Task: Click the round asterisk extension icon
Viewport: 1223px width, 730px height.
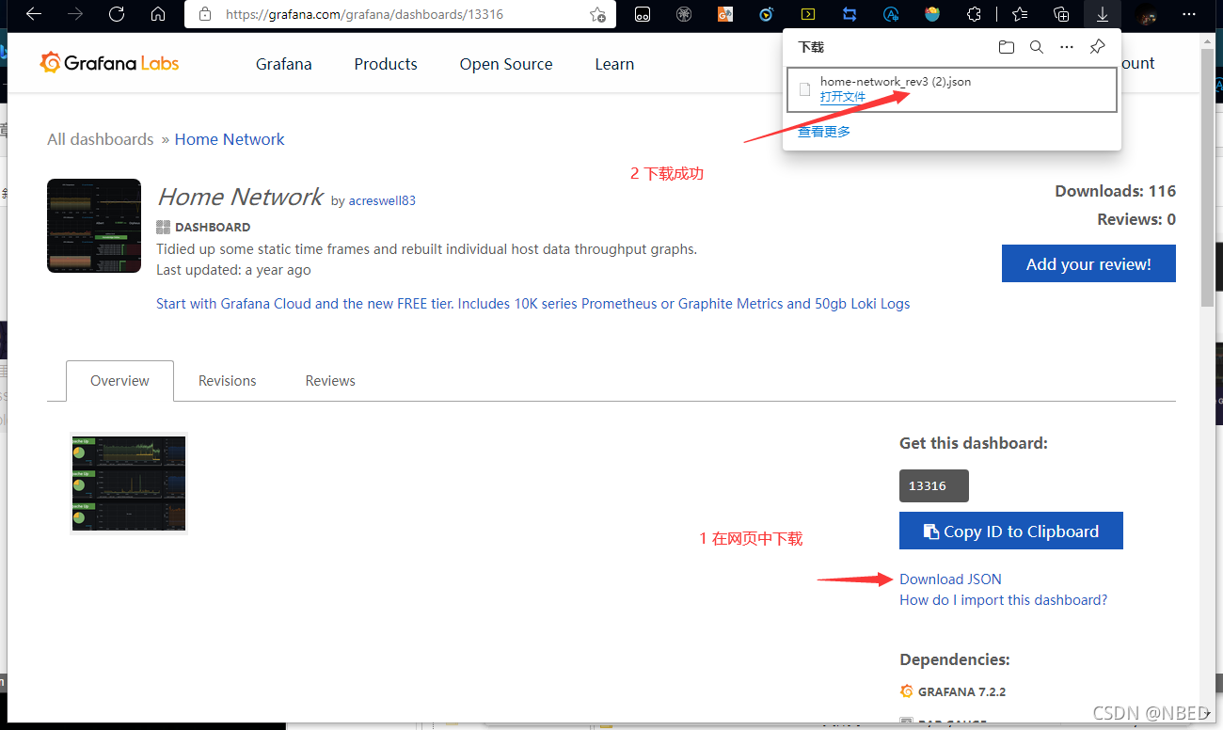Action: point(684,14)
